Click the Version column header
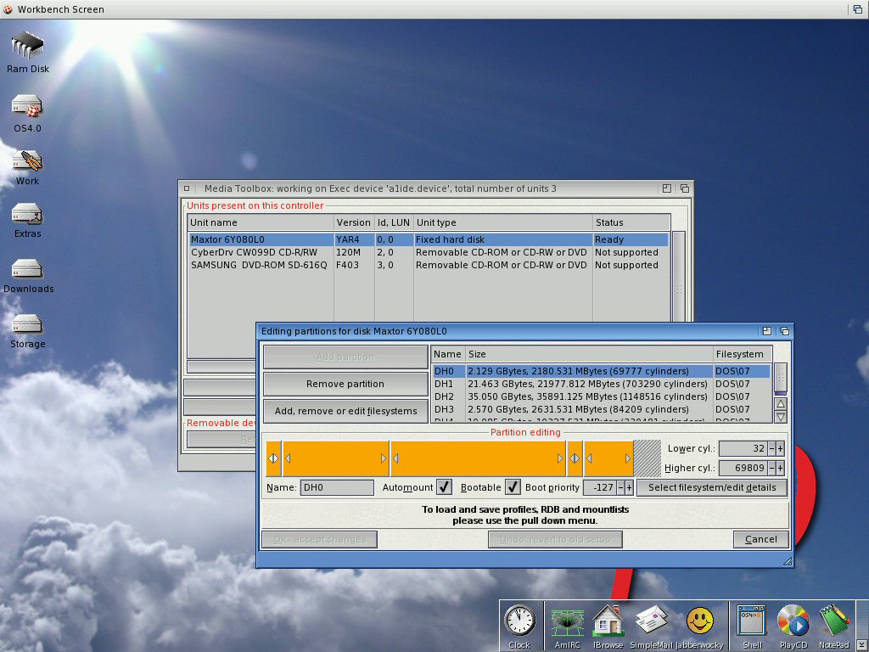 point(354,222)
